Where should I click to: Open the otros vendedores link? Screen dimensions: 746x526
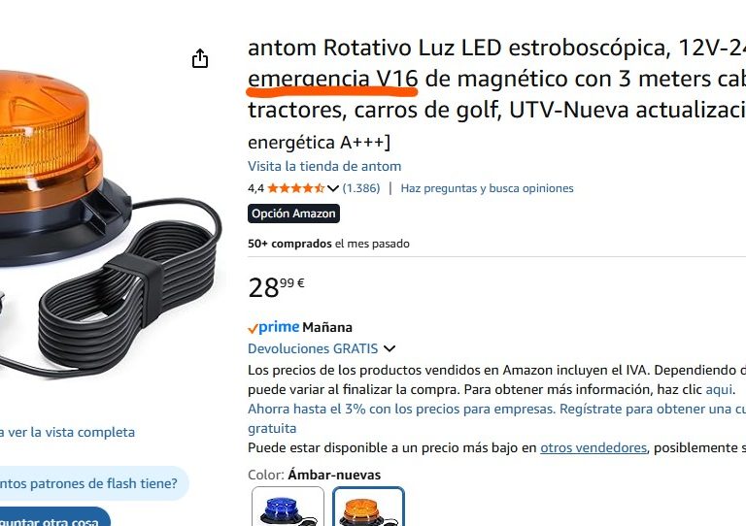pyautogui.click(x=593, y=448)
